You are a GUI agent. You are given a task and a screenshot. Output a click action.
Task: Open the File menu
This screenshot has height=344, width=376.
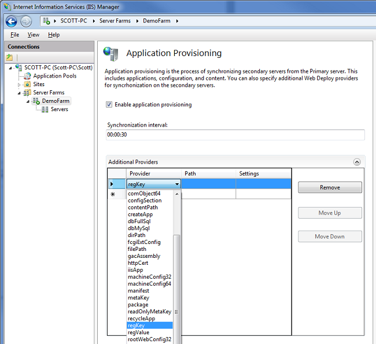coord(14,35)
